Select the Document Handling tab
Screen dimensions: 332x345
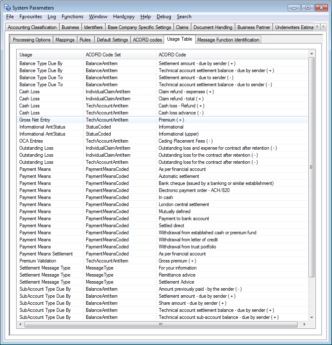tap(213, 27)
